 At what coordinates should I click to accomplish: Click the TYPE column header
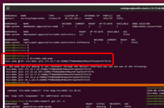tap(51, 16)
